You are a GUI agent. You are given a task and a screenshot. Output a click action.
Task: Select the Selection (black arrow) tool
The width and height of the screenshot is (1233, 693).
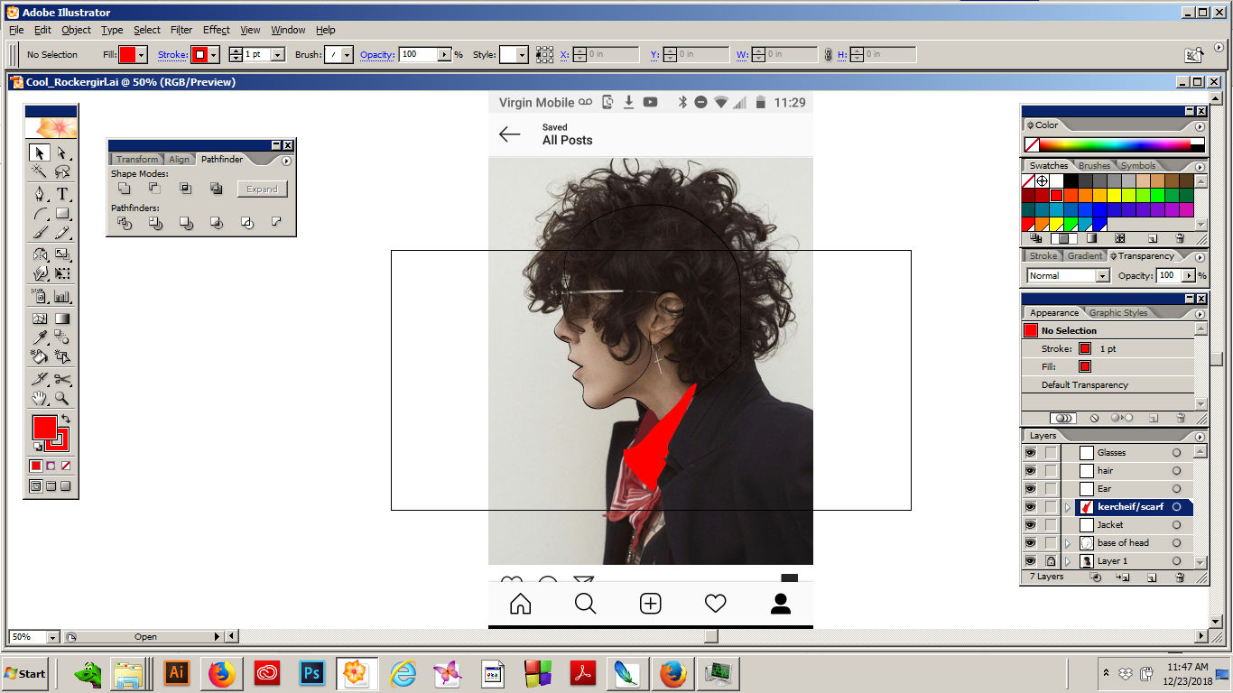[x=39, y=153]
